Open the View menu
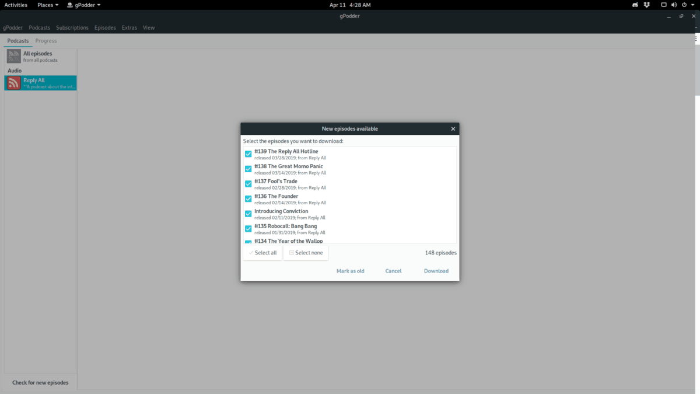 coord(149,27)
